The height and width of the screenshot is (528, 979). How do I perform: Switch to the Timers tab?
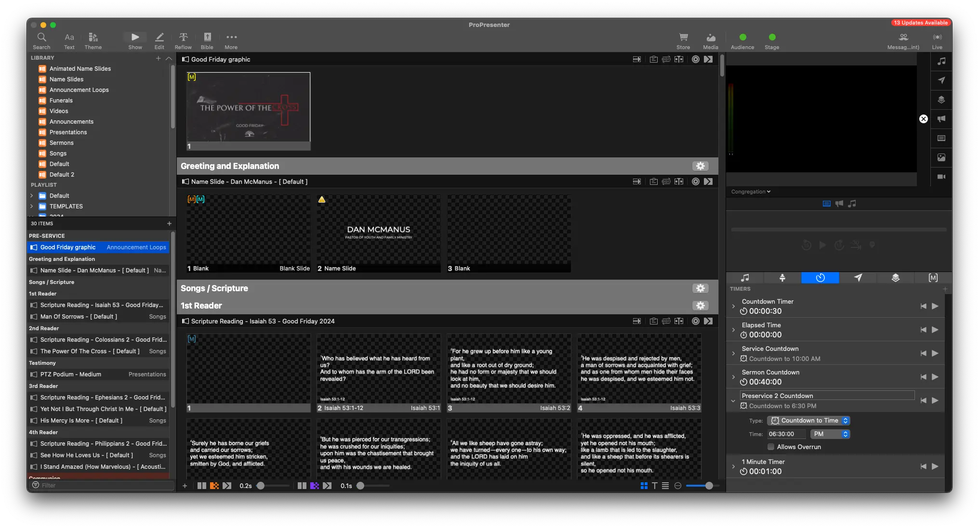[820, 278]
